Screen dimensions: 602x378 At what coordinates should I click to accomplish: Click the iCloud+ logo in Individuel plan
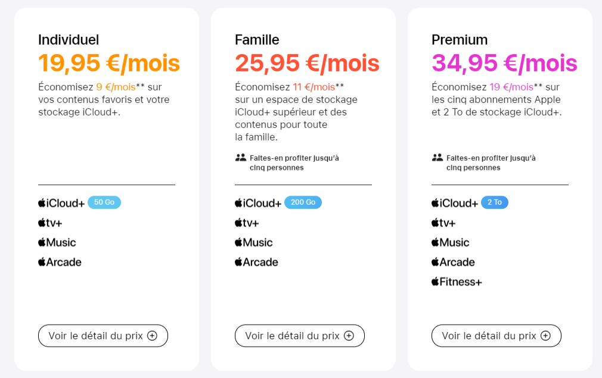[61, 203]
